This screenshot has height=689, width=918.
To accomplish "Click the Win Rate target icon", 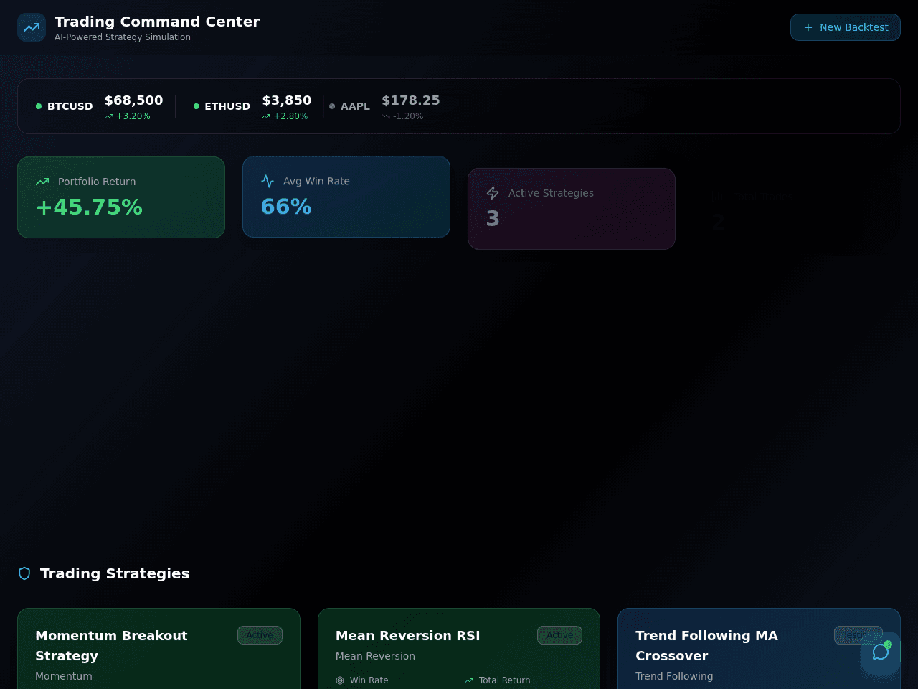I will pyautogui.click(x=340, y=680).
